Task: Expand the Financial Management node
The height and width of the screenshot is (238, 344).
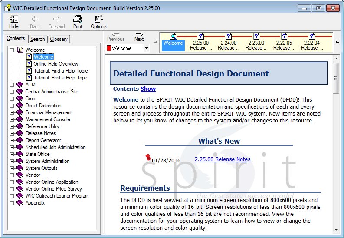Action: coord(12,112)
